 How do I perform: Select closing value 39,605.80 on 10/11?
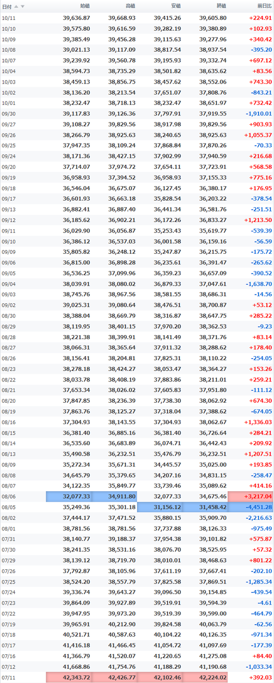(213, 18)
